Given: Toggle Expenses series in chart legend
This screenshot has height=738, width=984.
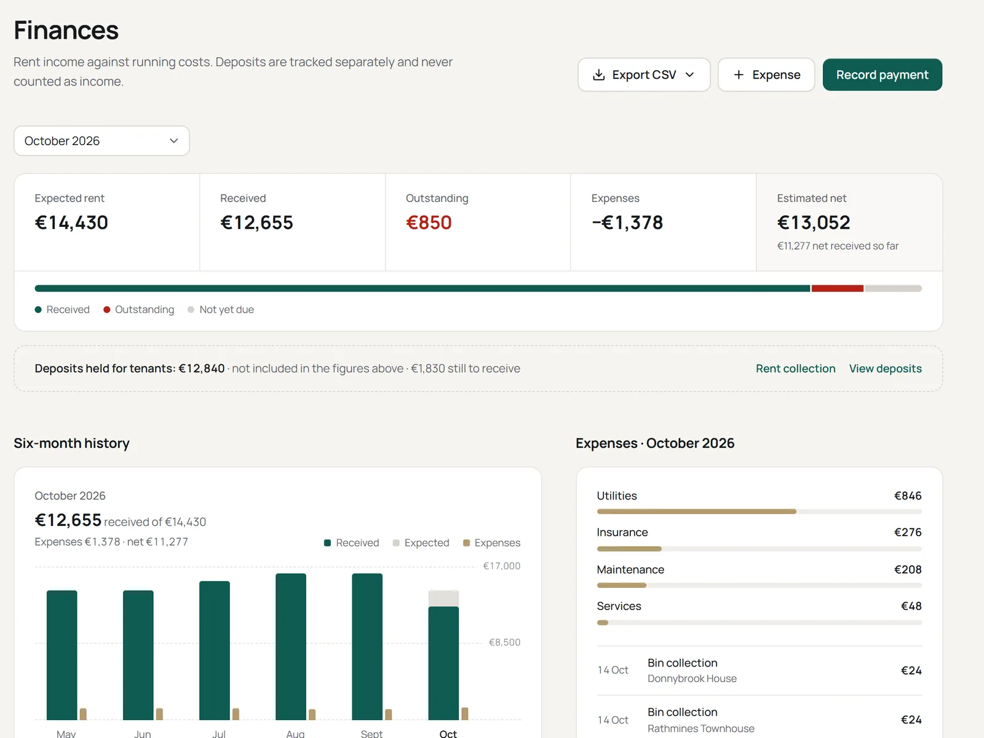Looking at the screenshot, I should [492, 543].
